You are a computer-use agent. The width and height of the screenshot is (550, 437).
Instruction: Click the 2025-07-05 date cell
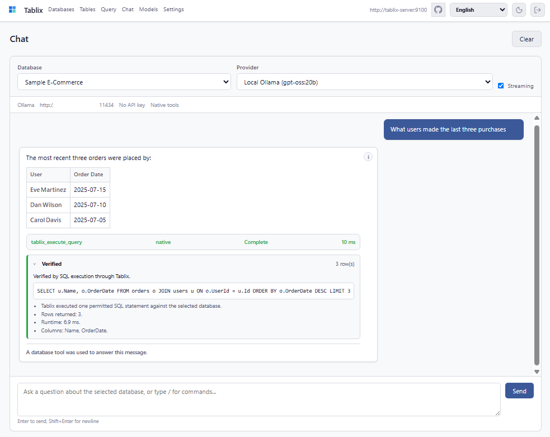(x=90, y=220)
